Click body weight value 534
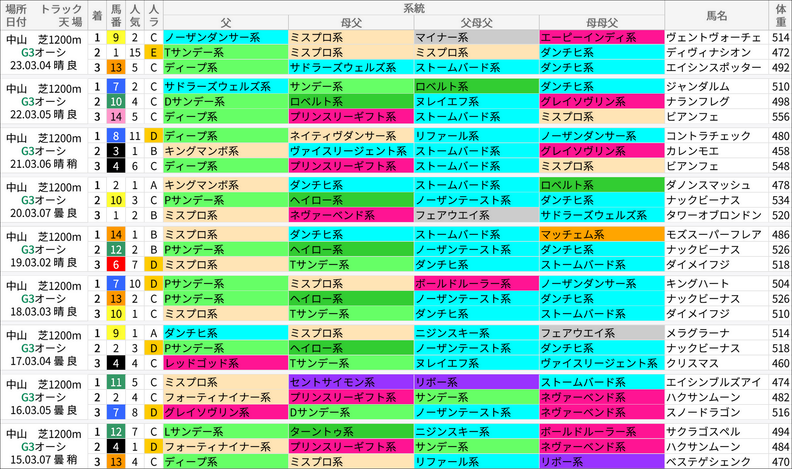The image size is (792, 469). coord(781,200)
